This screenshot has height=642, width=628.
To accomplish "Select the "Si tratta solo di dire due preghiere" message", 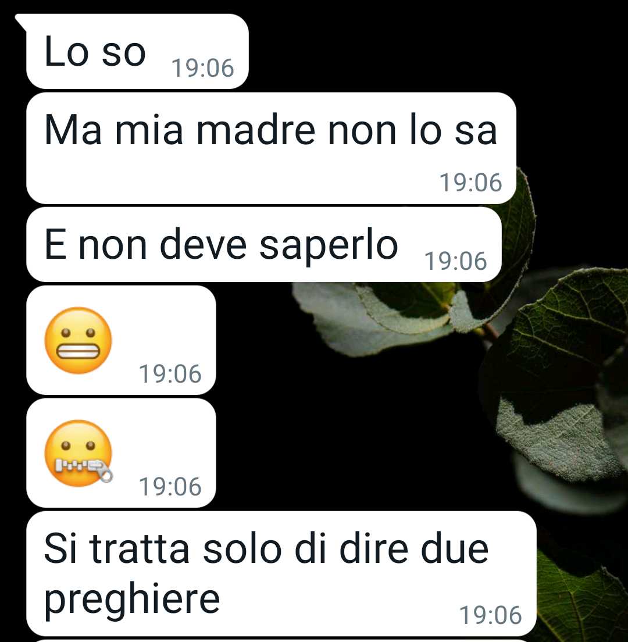I will 281,573.
